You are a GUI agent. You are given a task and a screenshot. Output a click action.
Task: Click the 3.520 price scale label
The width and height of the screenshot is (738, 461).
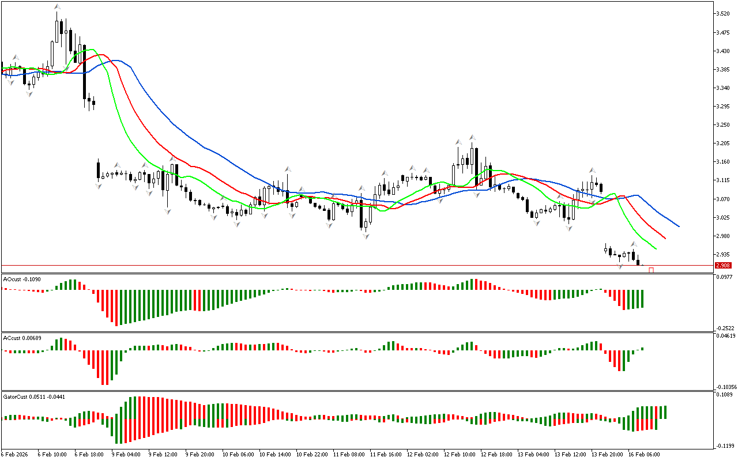pyautogui.click(x=723, y=13)
